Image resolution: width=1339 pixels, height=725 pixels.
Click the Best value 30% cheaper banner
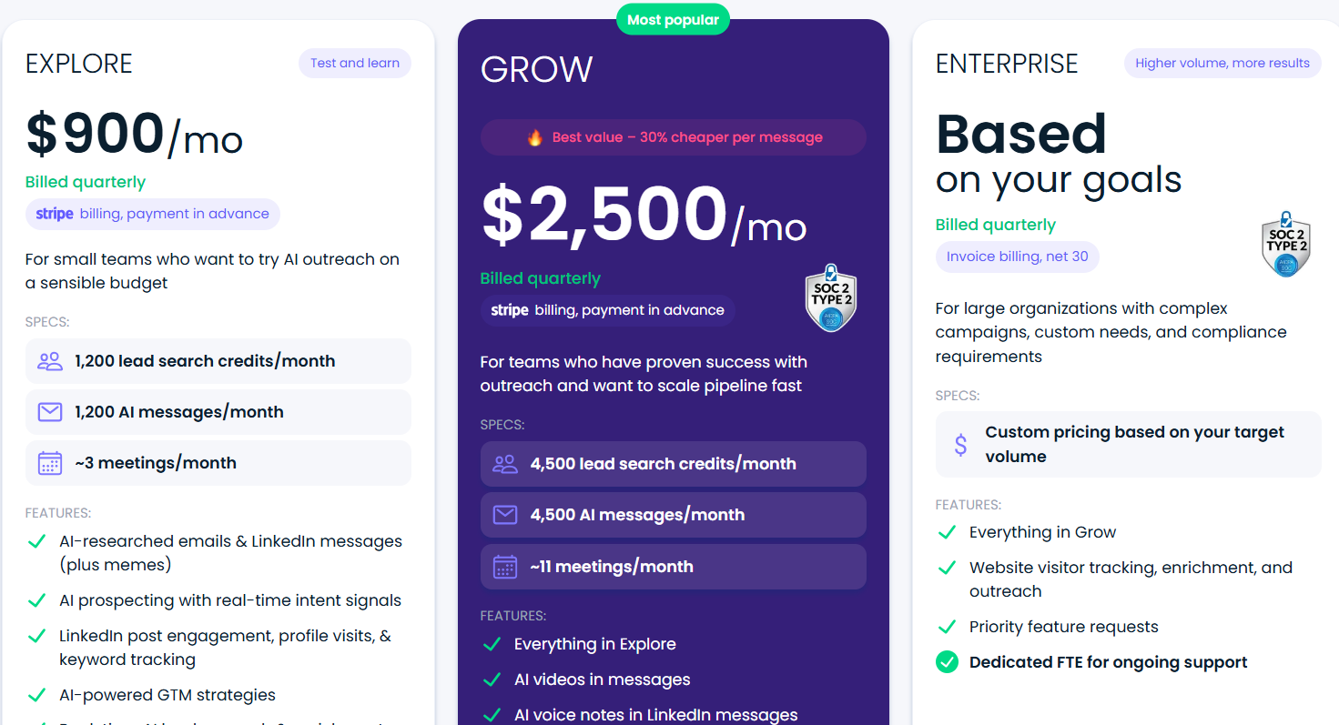pyautogui.click(x=673, y=136)
